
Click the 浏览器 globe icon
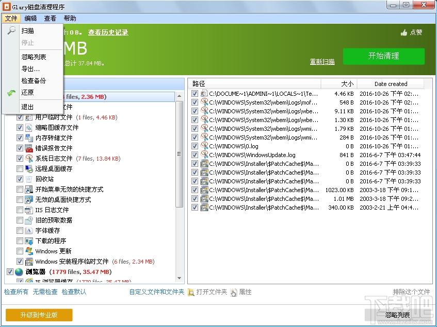(19, 272)
